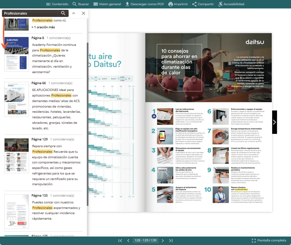
Task: Open the Página 8 thumbnail result
Action: [17, 54]
